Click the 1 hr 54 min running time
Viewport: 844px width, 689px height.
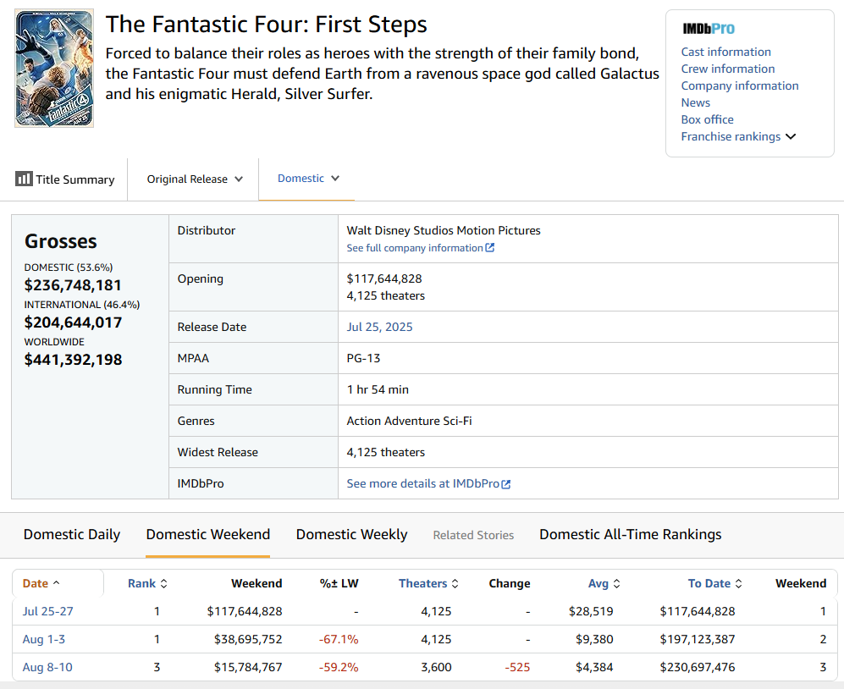click(x=378, y=389)
